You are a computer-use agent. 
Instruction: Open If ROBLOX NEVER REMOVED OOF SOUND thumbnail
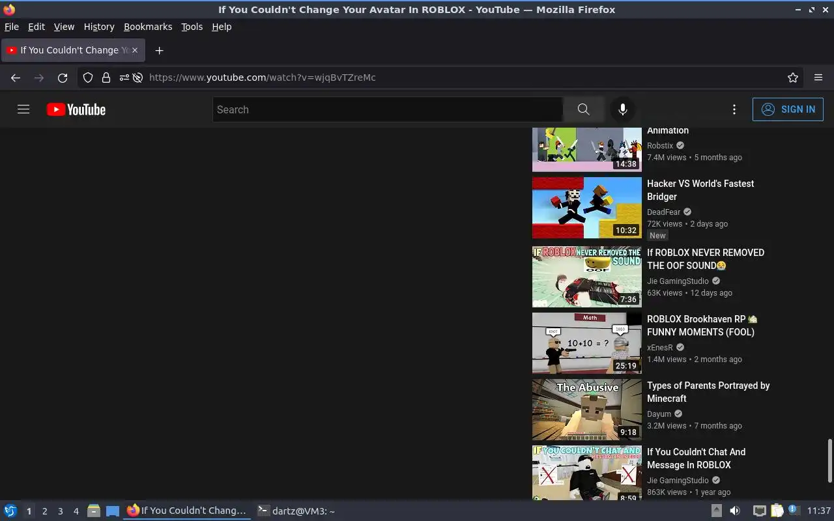tap(587, 277)
